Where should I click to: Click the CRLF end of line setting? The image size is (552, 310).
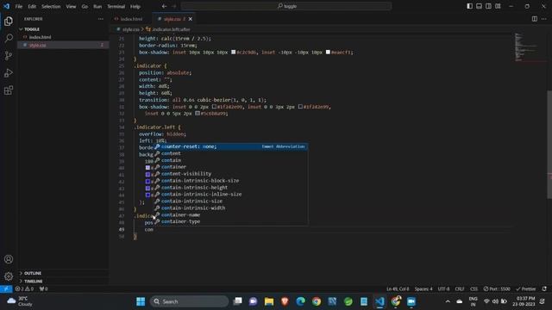[460, 289]
